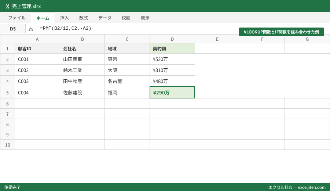Switch to the 校閲 tab
The image size is (330, 191).
[x=126, y=18]
